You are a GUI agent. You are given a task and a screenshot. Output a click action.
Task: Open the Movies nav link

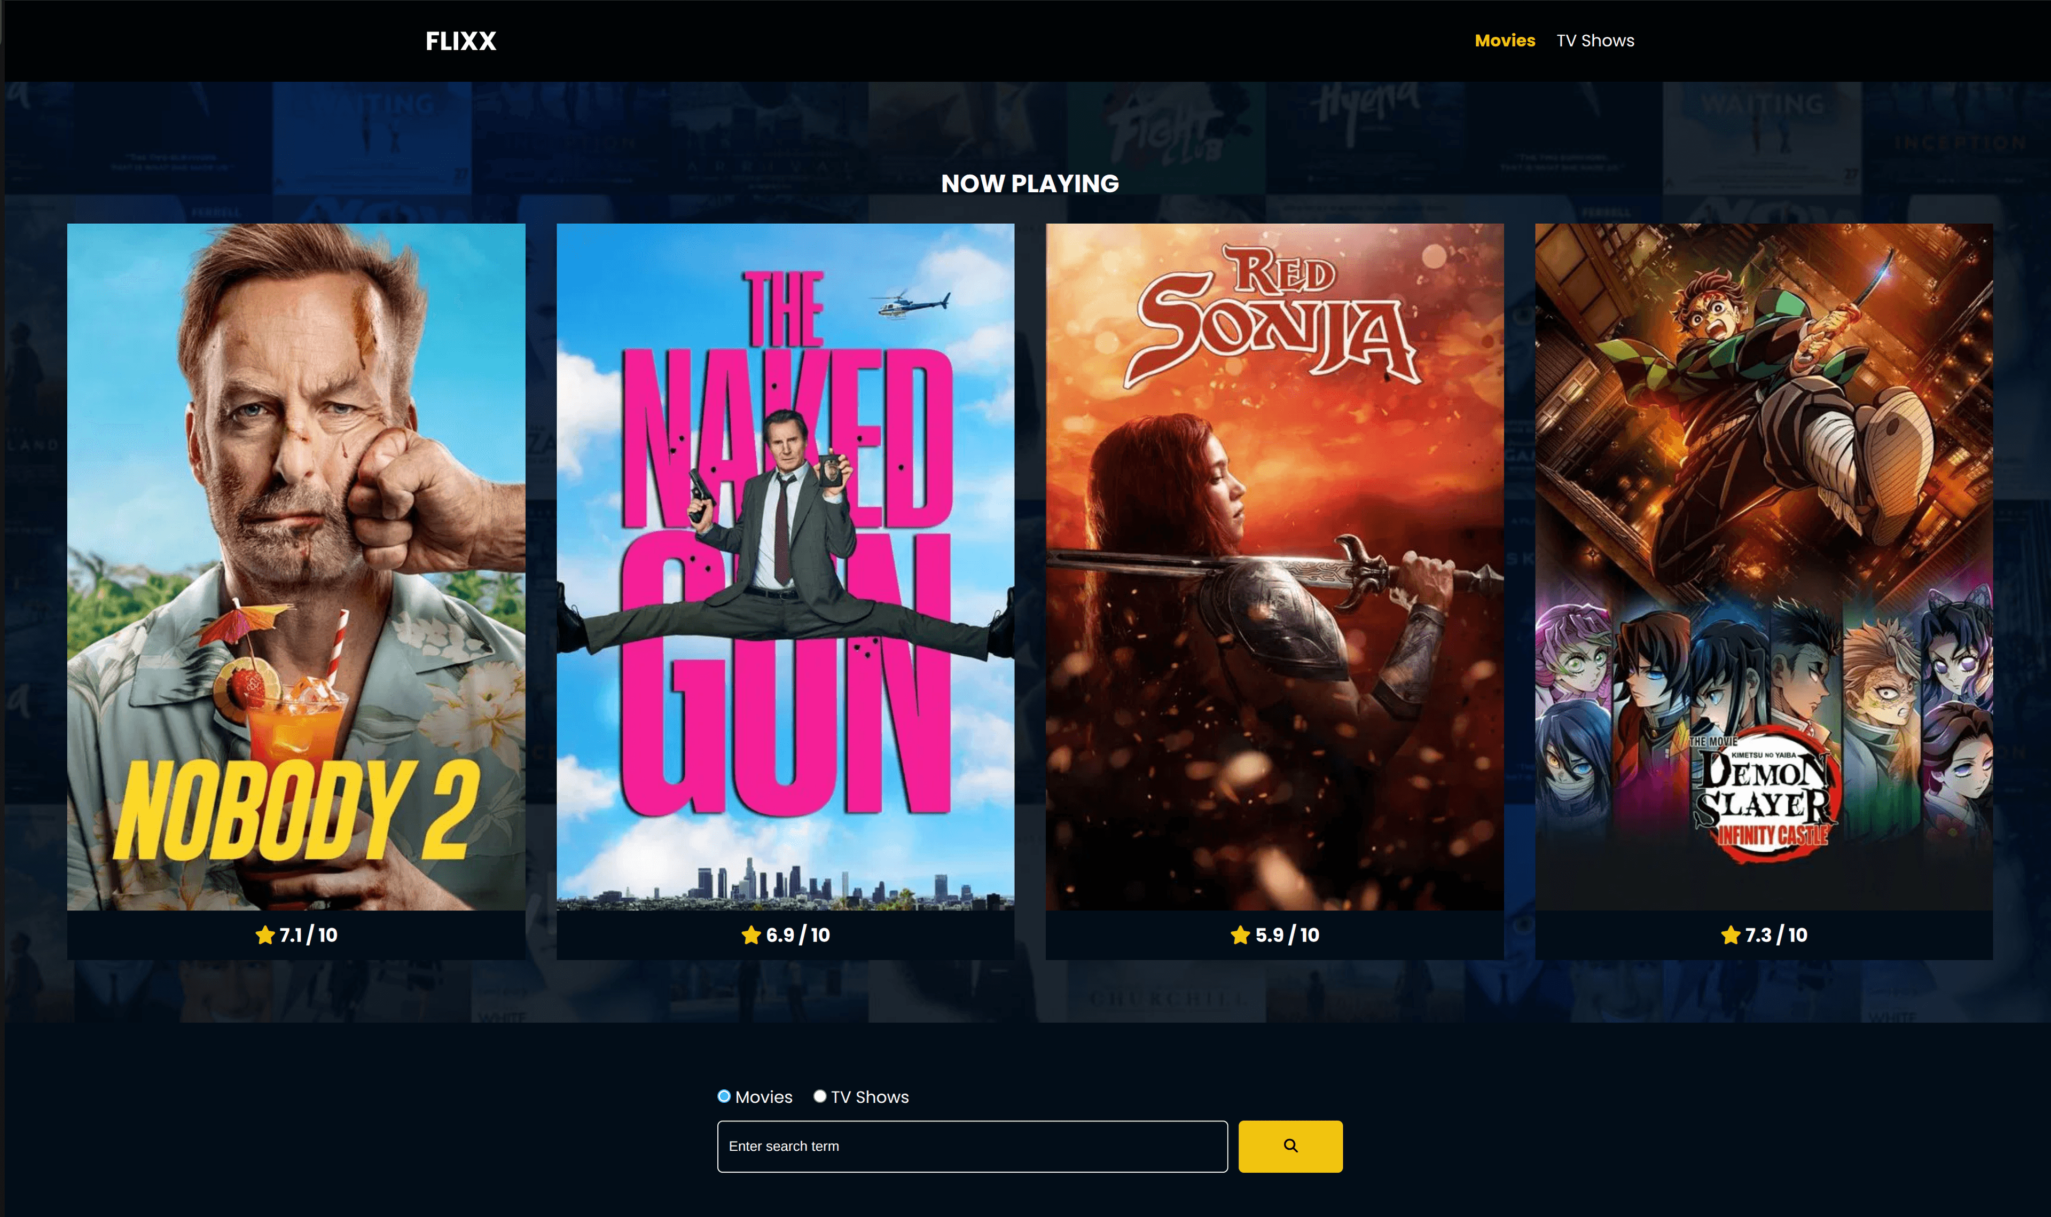(x=1504, y=40)
